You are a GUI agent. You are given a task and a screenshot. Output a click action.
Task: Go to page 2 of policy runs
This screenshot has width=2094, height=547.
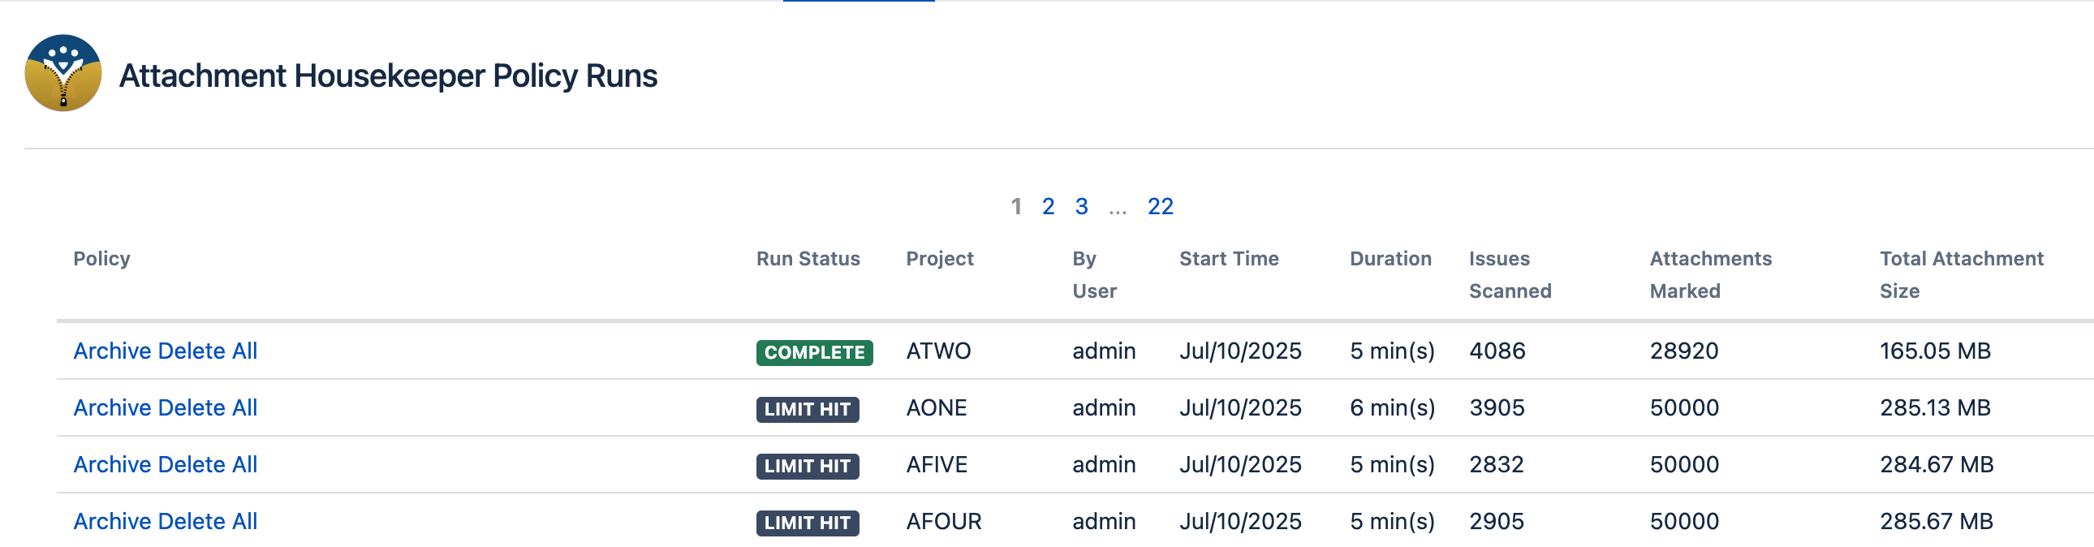tap(1048, 206)
